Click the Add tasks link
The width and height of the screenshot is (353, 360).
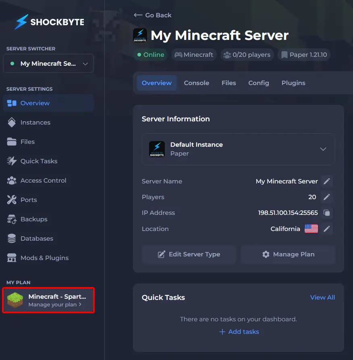click(x=239, y=332)
